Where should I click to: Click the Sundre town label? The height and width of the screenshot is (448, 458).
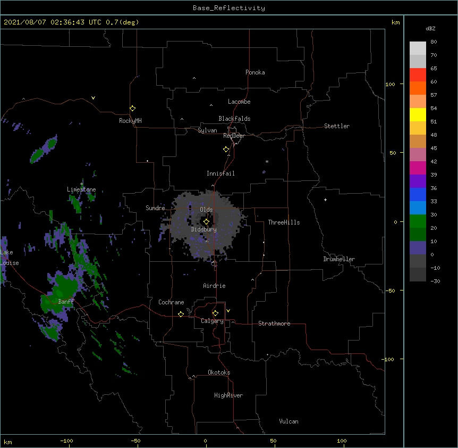155,208
